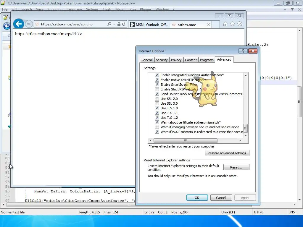Open the General tab in Internet Options
The width and height of the screenshot is (303, 227).
[x=147, y=60]
